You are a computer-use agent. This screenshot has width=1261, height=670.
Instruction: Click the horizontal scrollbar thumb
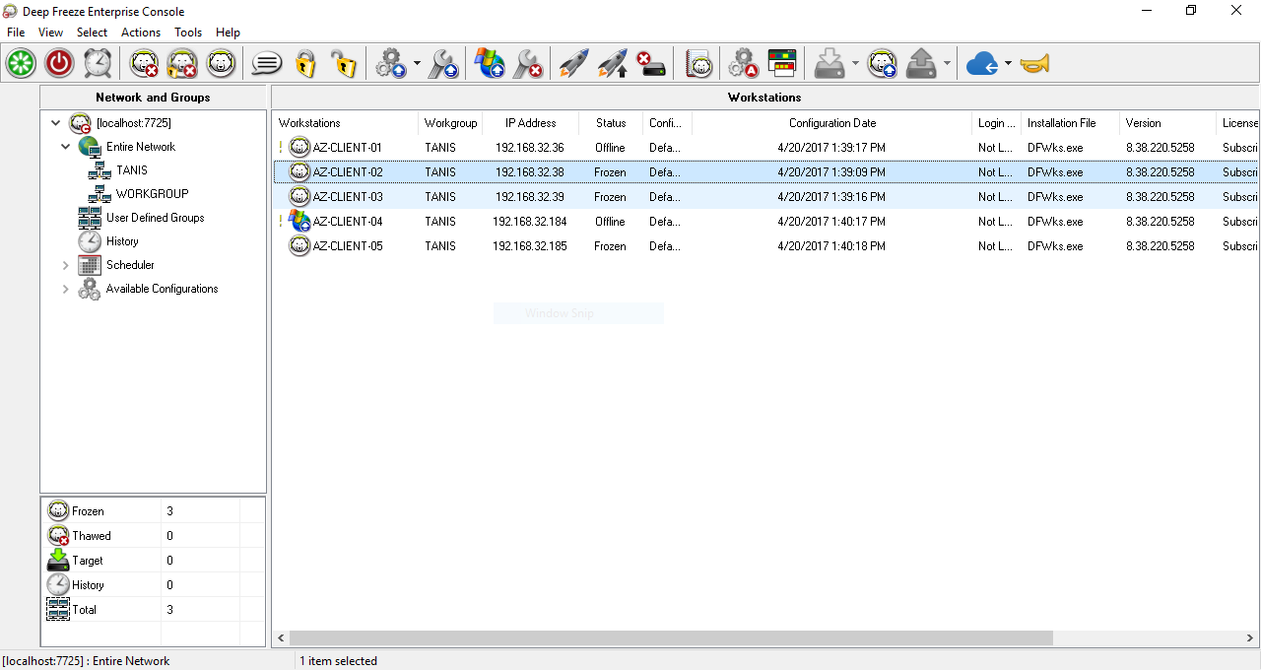672,638
